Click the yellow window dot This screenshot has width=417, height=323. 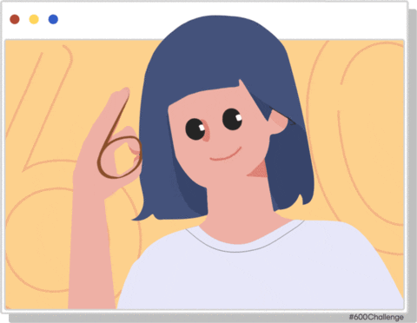coord(34,19)
